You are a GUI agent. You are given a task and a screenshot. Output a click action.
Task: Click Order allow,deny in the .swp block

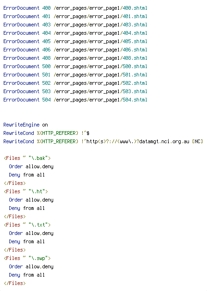coord(31,267)
